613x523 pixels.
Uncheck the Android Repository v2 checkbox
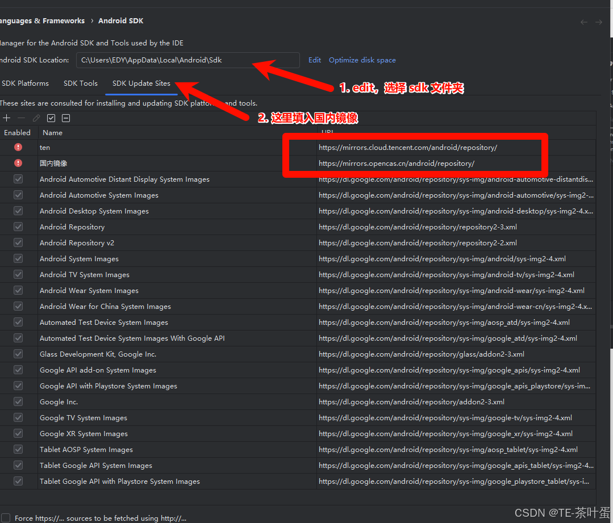[18, 242]
